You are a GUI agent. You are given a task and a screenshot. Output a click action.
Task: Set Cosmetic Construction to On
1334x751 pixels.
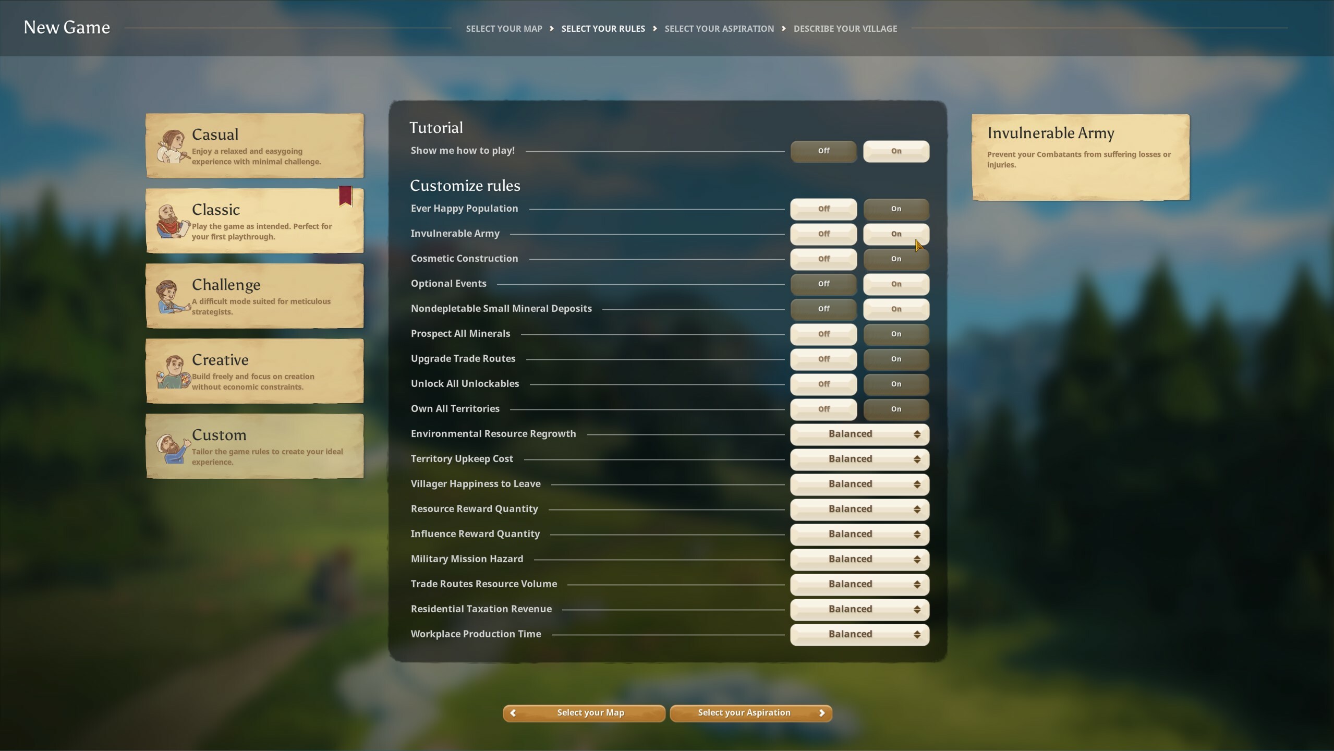[896, 259]
